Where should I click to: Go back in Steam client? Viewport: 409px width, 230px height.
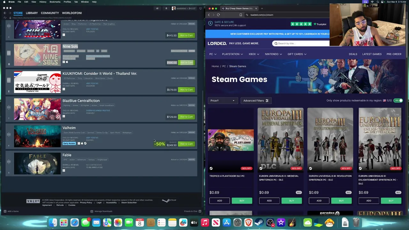(5, 13)
